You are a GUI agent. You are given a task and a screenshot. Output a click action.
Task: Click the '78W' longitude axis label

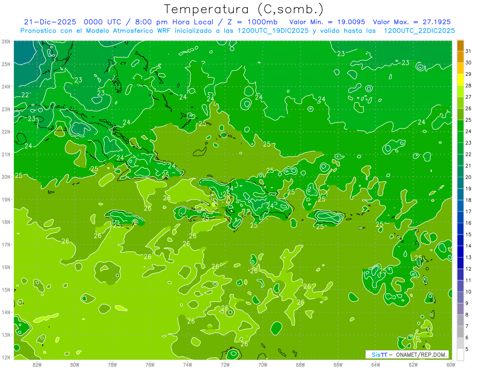coord(112,365)
